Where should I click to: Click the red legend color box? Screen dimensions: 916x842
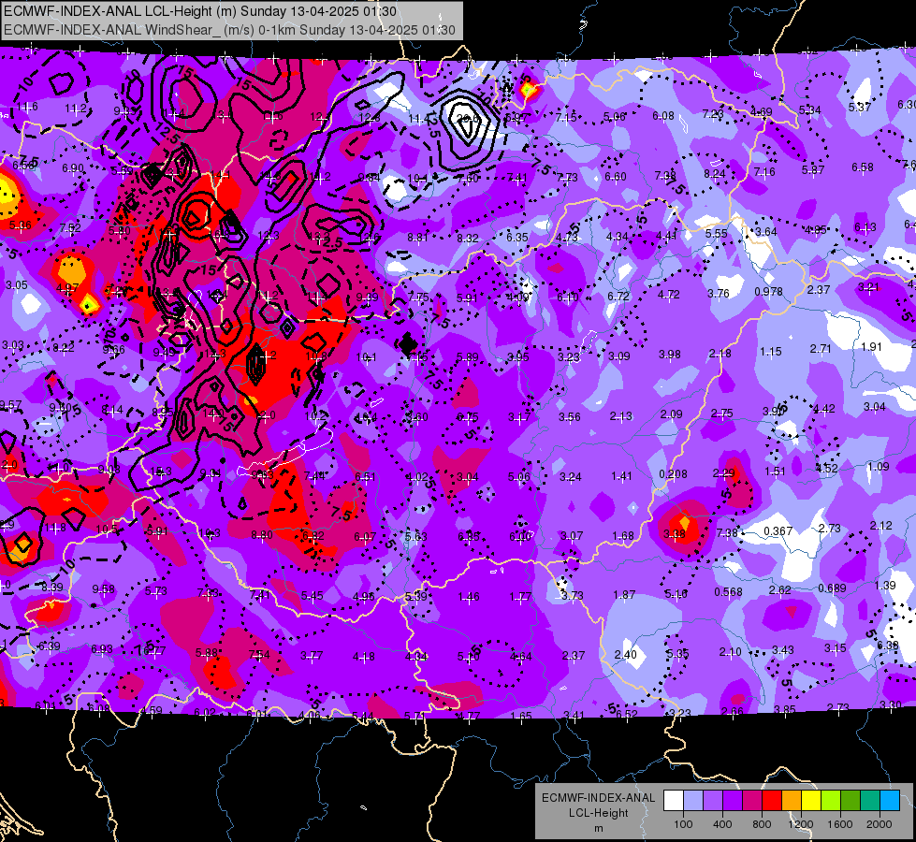pos(772,801)
